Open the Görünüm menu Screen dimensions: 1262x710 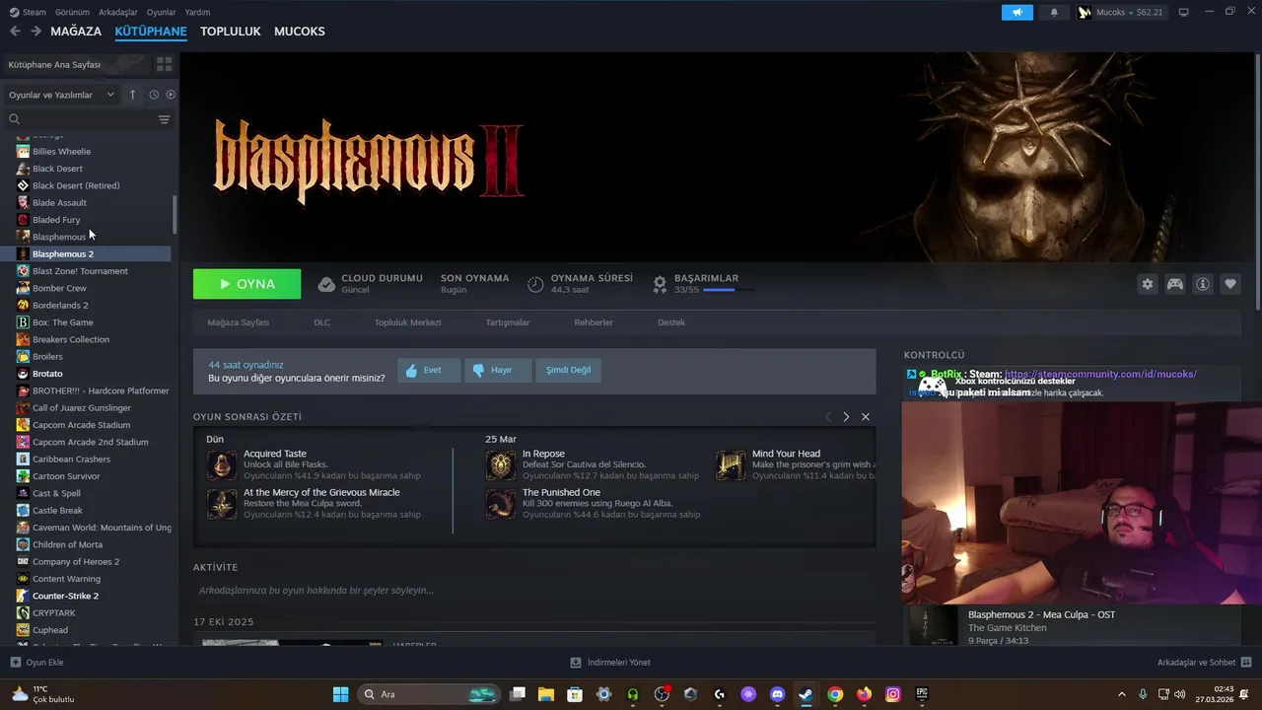[72, 12]
